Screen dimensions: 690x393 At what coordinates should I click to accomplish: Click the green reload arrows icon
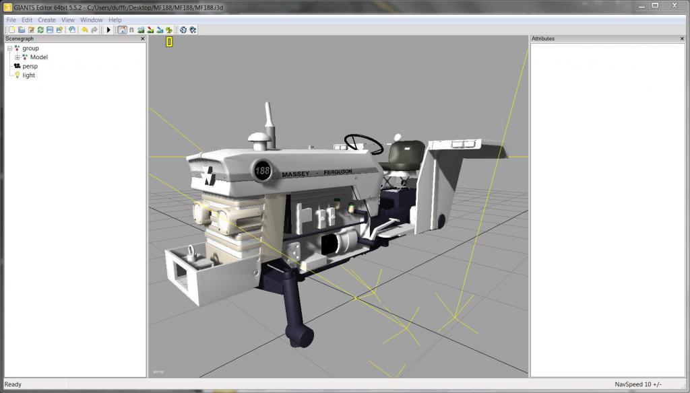tap(40, 30)
